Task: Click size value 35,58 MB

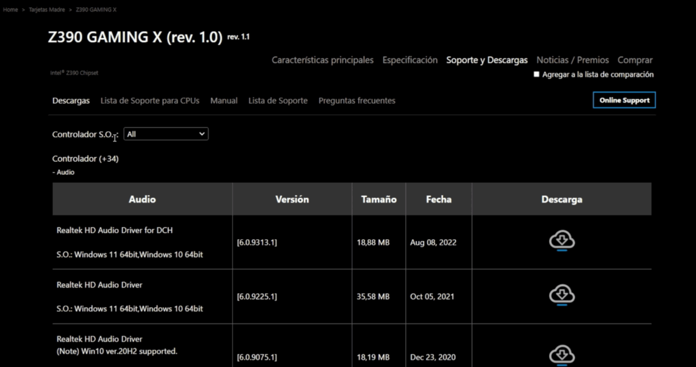Action: [373, 296]
